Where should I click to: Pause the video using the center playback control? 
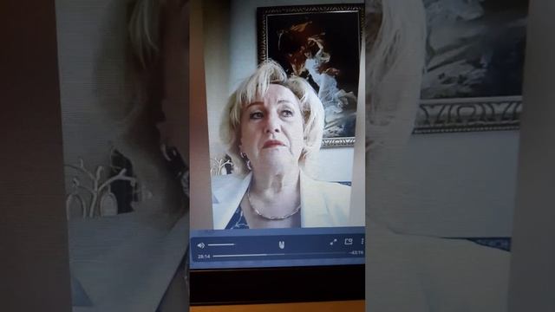coord(281,244)
